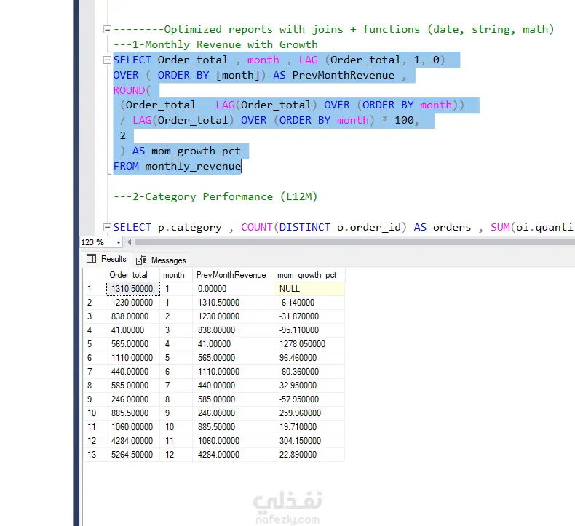
Task: Click the Messages tab icon
Action: [x=141, y=260]
